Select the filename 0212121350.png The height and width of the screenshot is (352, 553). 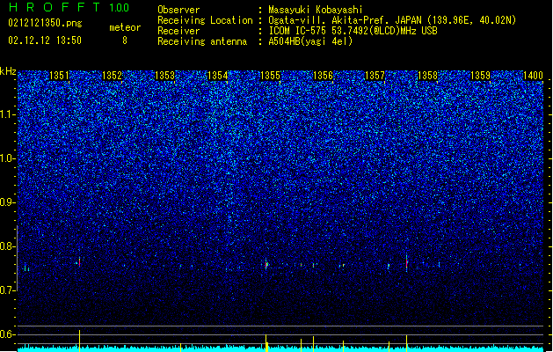[45, 23]
